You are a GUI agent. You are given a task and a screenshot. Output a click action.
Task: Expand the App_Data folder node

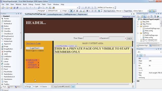click(x=138, y=22)
